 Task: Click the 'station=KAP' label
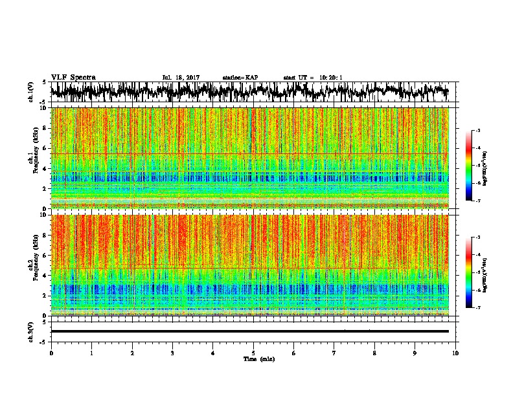[240, 78]
